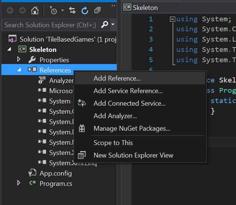Click the New Solution Explorer View icon
The image size is (236, 205).
(82, 155)
